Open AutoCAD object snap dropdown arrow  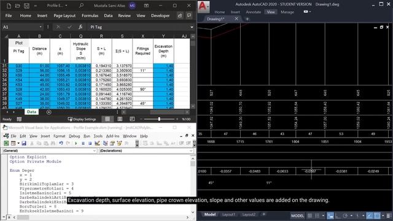pos(383,215)
